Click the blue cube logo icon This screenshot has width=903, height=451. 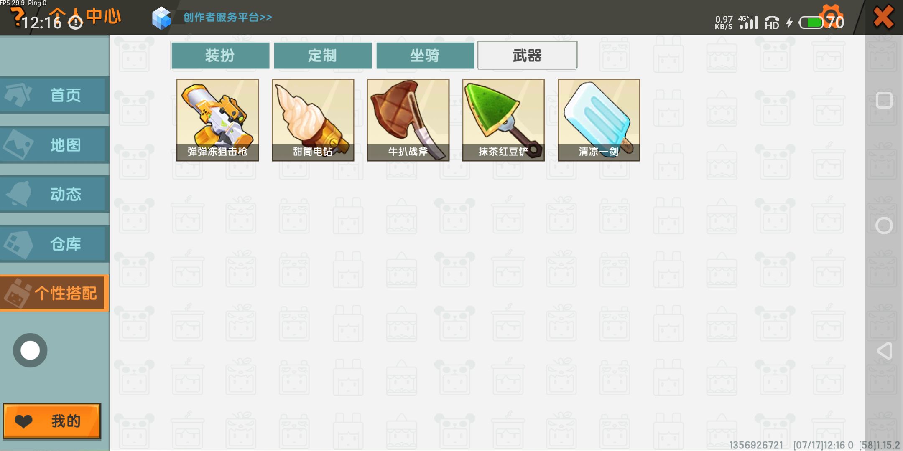point(161,18)
